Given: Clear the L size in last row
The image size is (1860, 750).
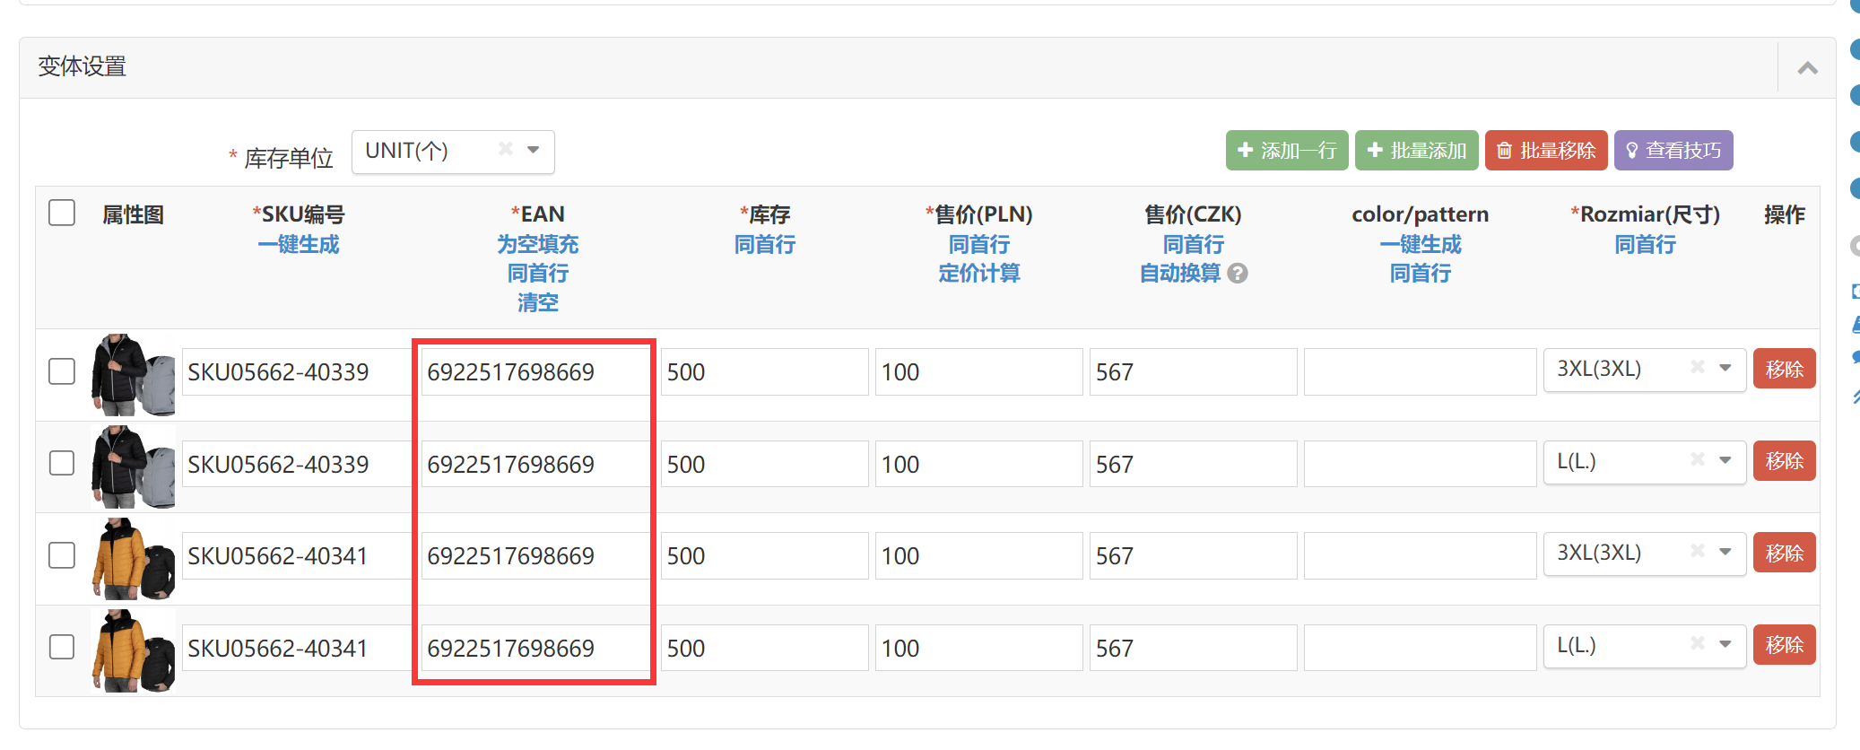Looking at the screenshot, I should (1697, 643).
